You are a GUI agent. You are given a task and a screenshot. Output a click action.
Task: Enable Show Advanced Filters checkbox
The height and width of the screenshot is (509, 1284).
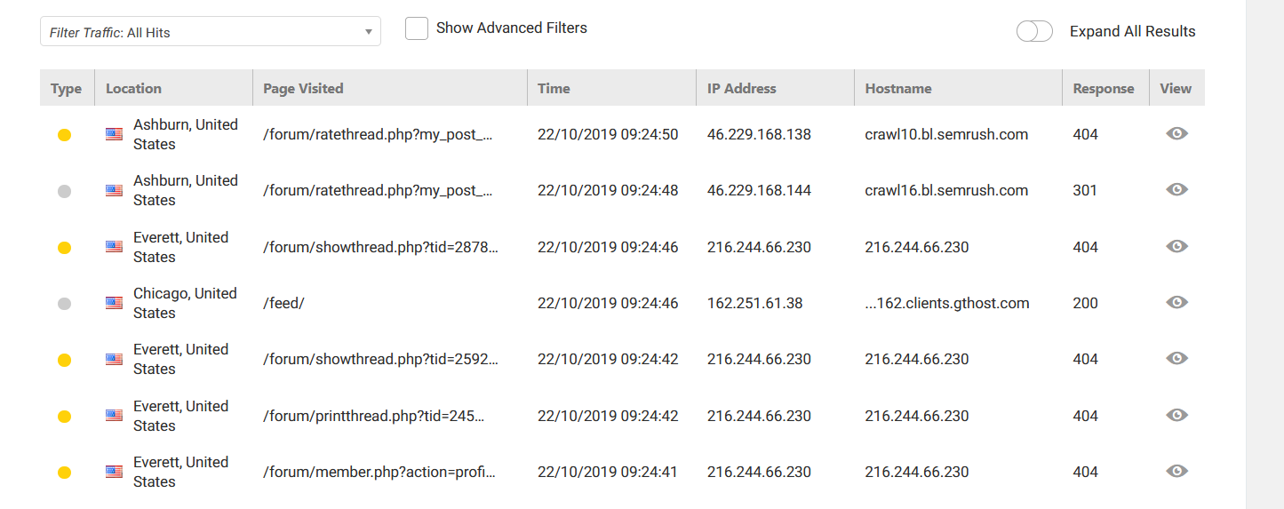(x=417, y=28)
